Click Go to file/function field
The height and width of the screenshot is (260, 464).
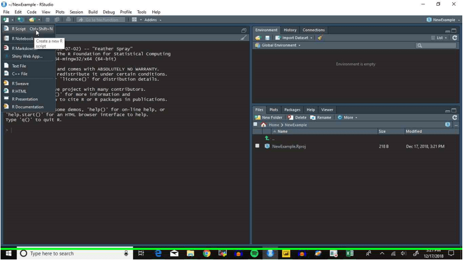[x=102, y=20]
